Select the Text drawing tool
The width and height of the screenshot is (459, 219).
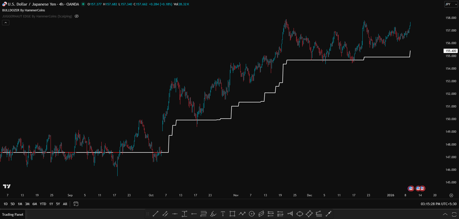[x=223, y=214]
